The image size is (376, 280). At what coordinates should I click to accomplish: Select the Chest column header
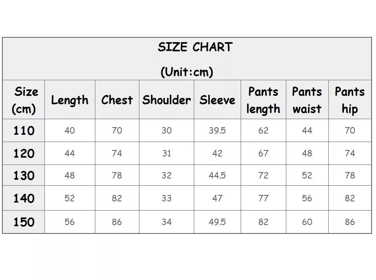coord(117,99)
